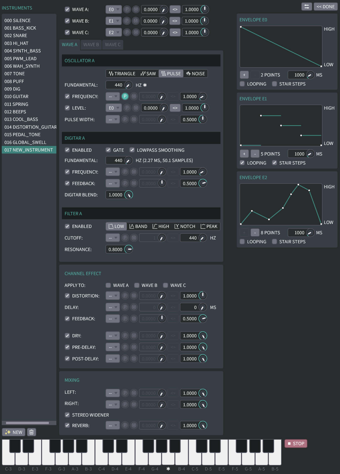Expand the filter Cutoff envelope dropdown

click(112, 238)
